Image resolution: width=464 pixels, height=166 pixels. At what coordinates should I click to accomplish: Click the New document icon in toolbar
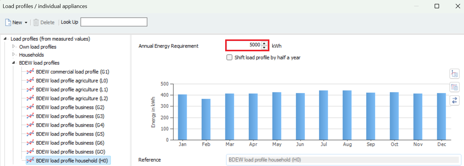8,23
